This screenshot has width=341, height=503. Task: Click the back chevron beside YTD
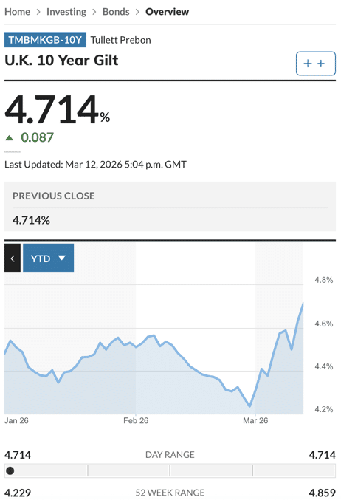pyautogui.click(x=13, y=258)
